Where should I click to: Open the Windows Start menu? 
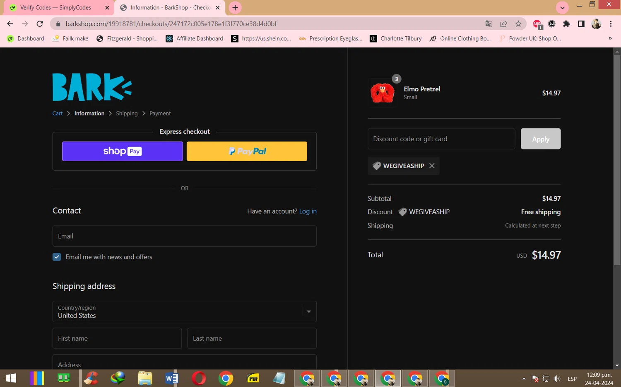(11, 378)
